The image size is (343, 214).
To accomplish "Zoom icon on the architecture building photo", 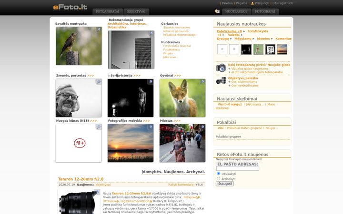I will click(151, 33).
